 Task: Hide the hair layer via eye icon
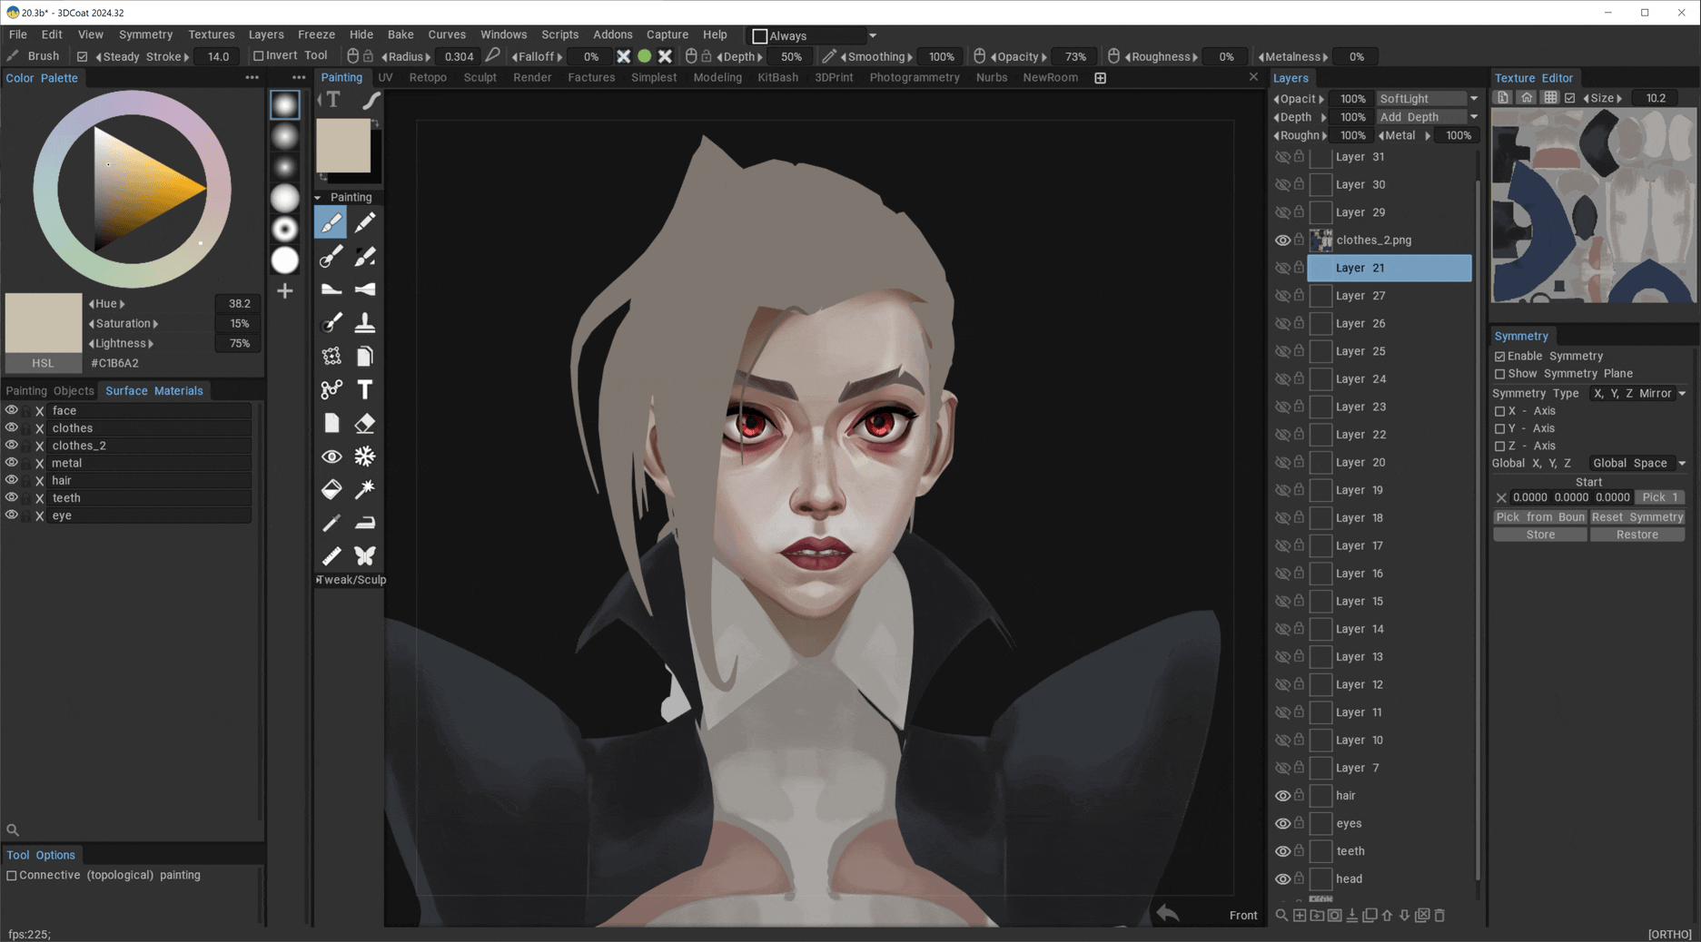1282,796
